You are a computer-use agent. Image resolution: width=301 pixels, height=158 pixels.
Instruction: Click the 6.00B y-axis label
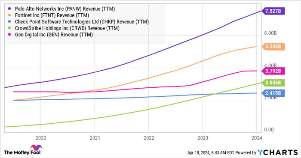(270, 33)
